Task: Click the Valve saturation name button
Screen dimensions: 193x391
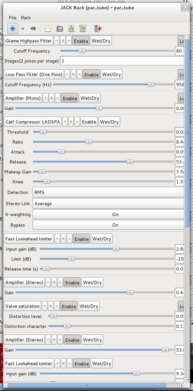Action: click(23, 306)
